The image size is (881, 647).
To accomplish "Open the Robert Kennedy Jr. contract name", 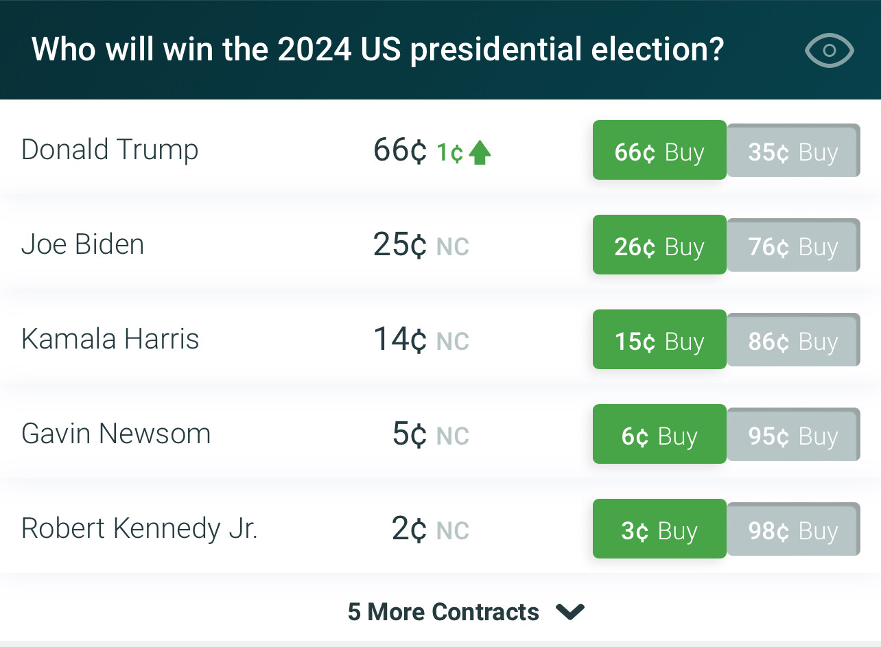I will (x=139, y=529).
